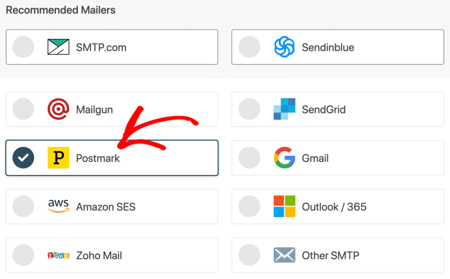Click the Amazon SES aws logo
The width and height of the screenshot is (450, 279).
[58, 207]
